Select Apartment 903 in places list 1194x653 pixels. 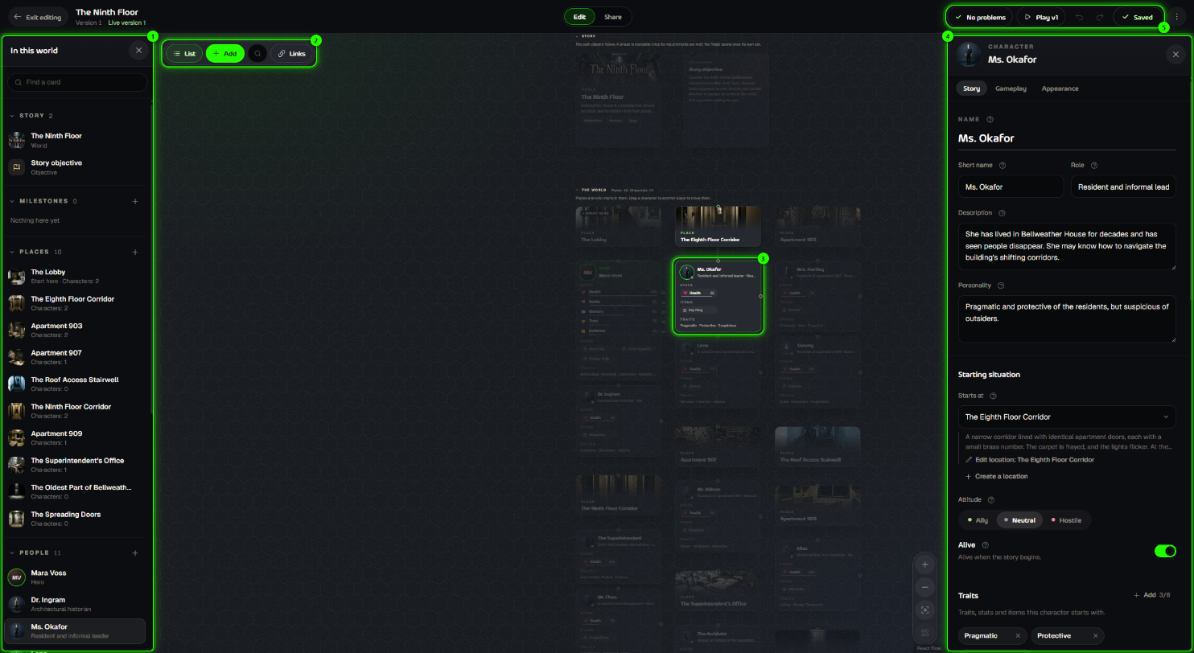76,330
